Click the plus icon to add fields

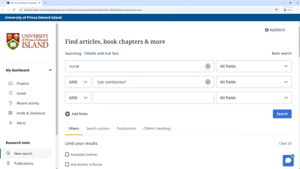(67, 114)
